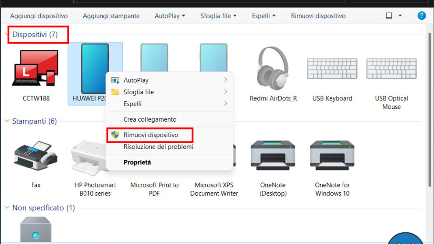Collapse the Non specificato (1) group chevron
Screen dimensions: 434x244
click(7, 208)
